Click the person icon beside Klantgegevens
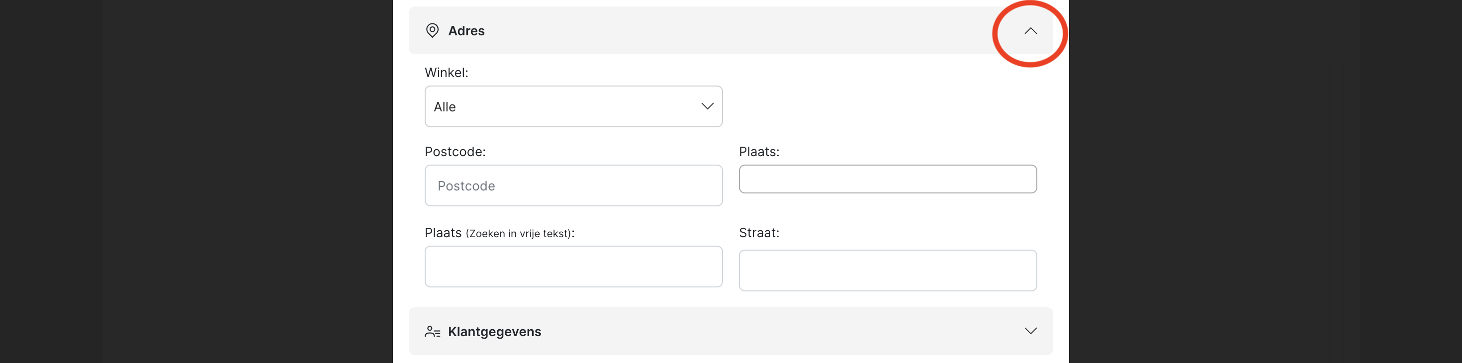1462x363 pixels. point(432,332)
